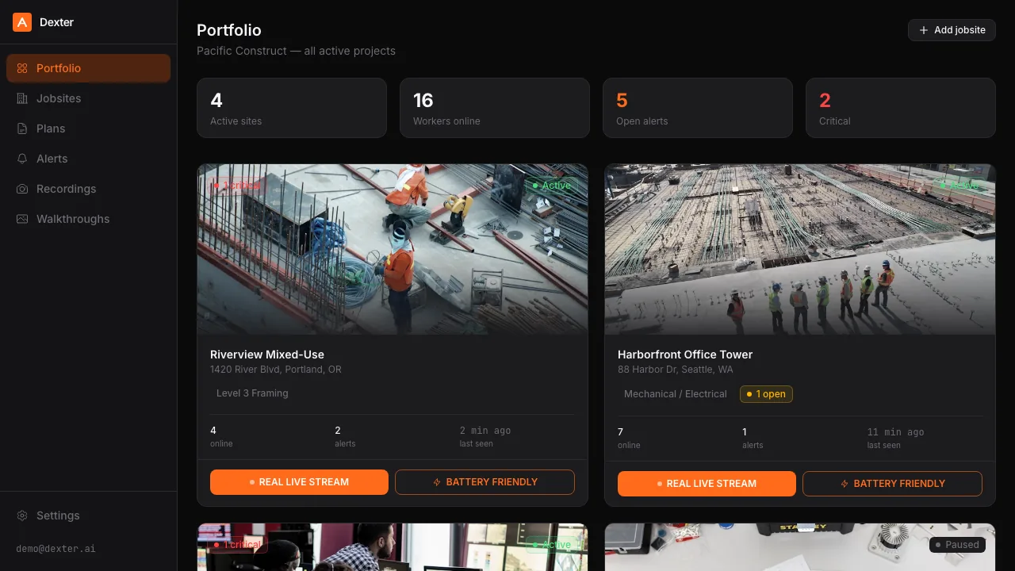
Task: Click the Riverview Mixed-Use title
Action: point(267,354)
